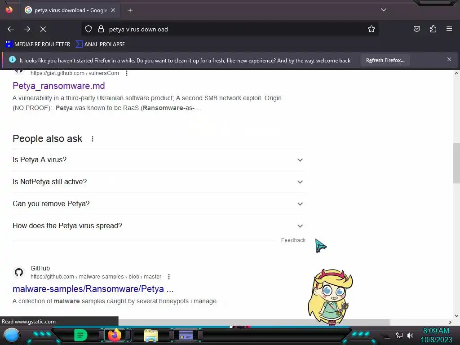Open Firefox application menu
This screenshot has height=345, width=460.
[x=449, y=29]
